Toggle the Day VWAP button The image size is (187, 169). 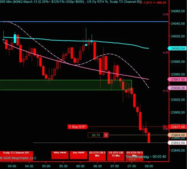(79, 155)
